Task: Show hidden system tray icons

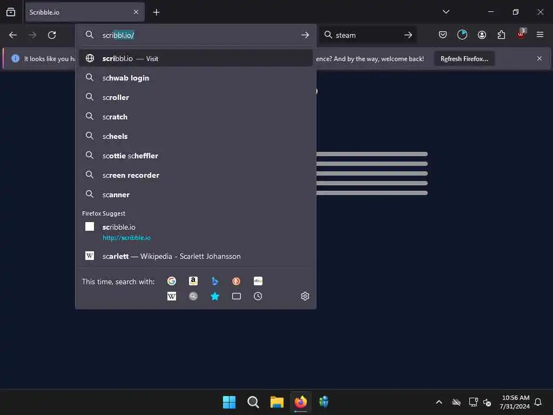Action: [x=439, y=402]
